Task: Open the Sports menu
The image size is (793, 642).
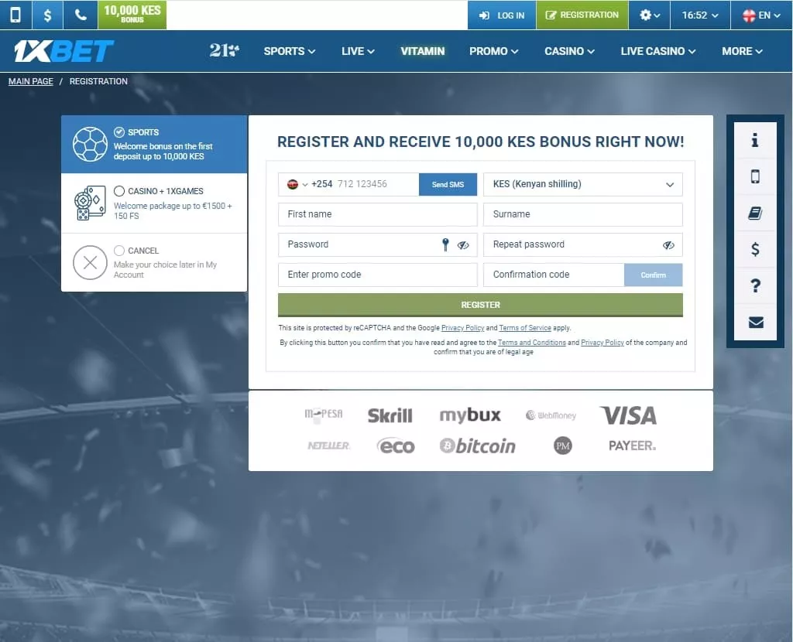Action: pyautogui.click(x=289, y=51)
